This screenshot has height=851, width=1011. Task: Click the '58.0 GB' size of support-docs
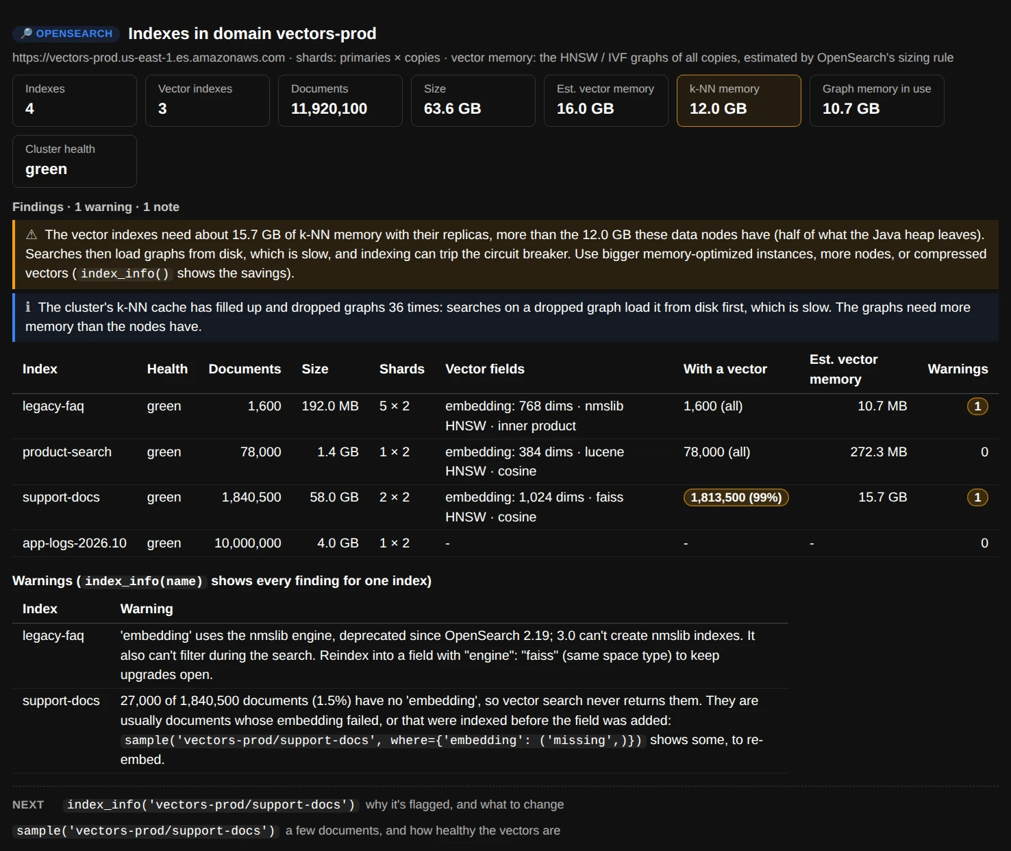334,497
